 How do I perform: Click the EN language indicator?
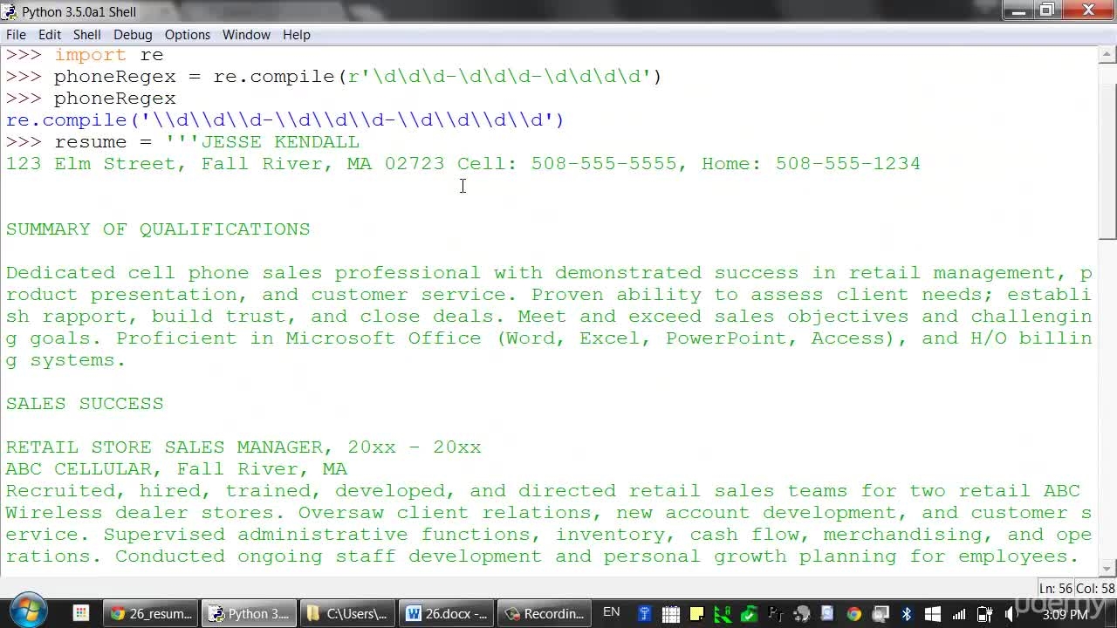coord(612,612)
